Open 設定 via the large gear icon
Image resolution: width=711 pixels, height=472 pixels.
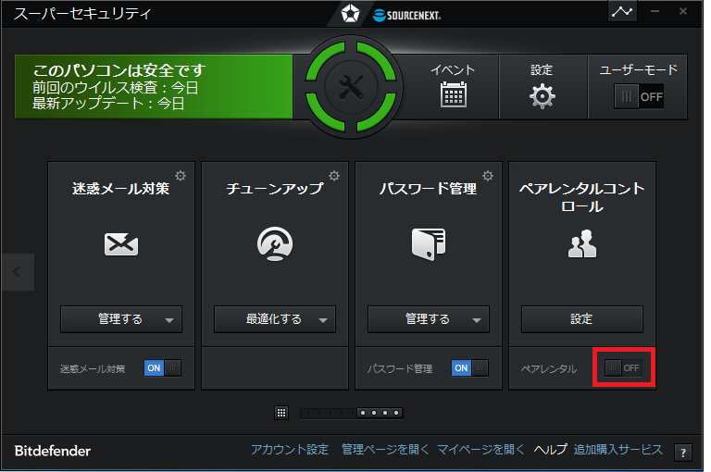[543, 96]
